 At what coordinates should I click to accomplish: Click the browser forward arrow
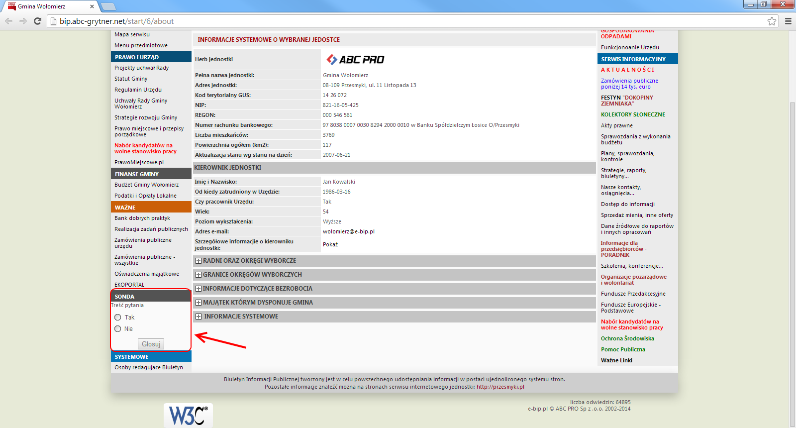tap(23, 21)
